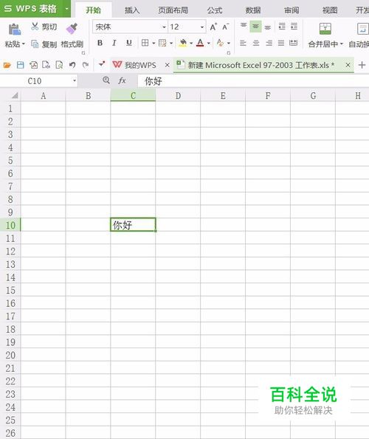Expand the Name Box dropdown arrow
Screen dimensions: 369x439
(75, 80)
